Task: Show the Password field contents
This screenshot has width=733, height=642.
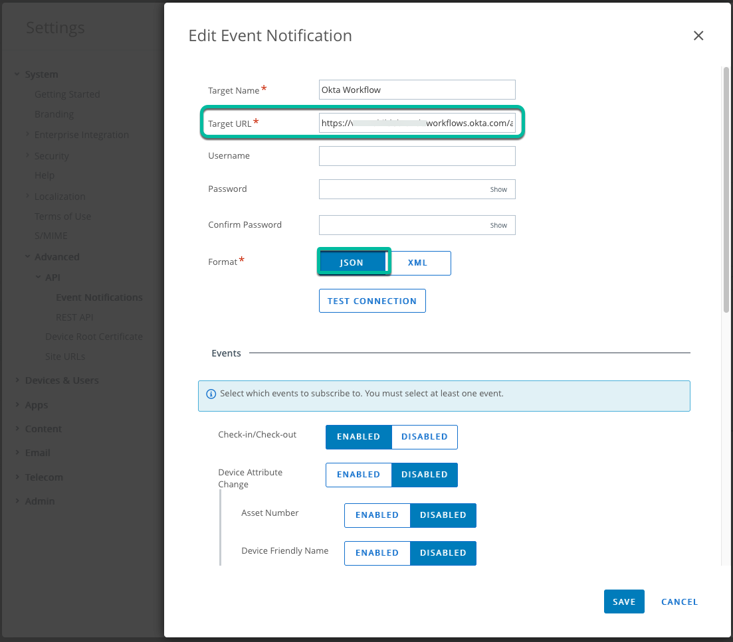Action: [498, 189]
